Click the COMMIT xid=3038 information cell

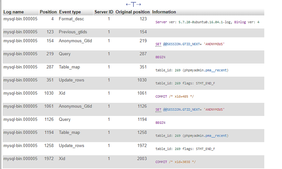tap(176, 162)
